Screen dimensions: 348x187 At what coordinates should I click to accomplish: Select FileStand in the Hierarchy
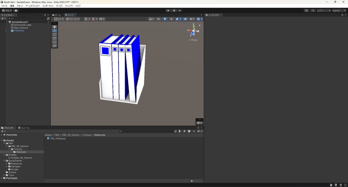[x=19, y=31]
